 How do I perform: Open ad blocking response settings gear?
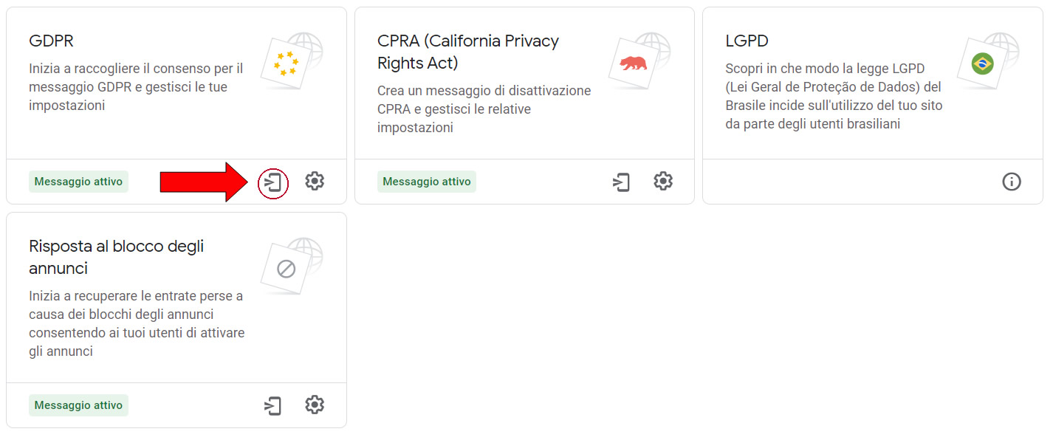coord(315,405)
